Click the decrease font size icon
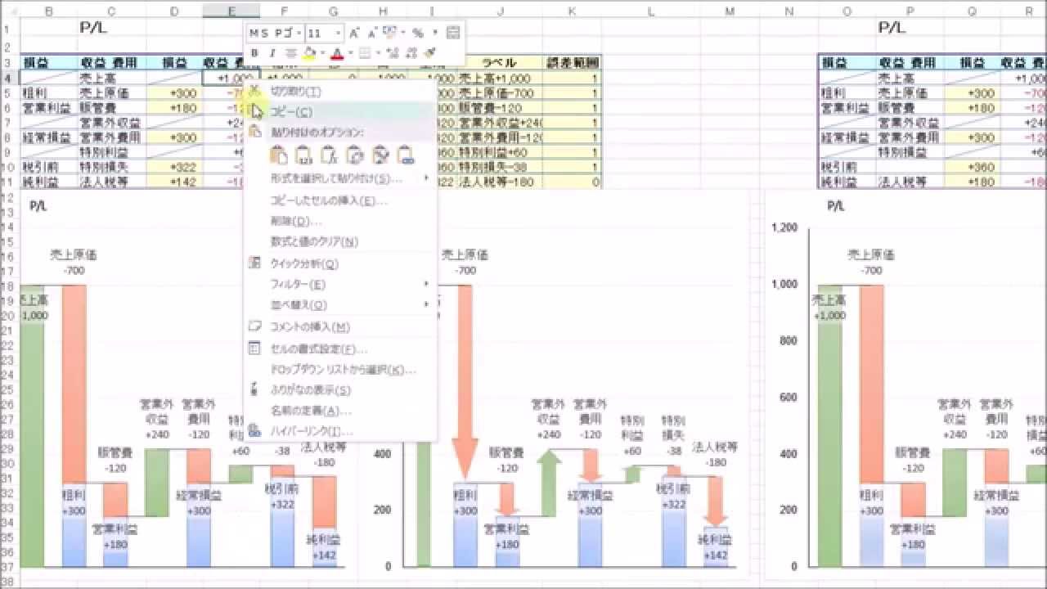This screenshot has height=589, width=1047. pos(371,33)
